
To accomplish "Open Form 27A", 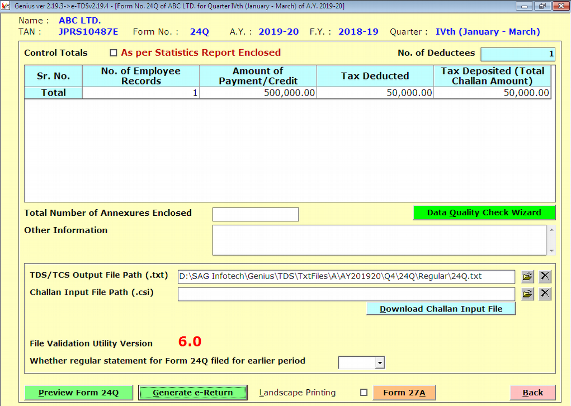I will pos(404,393).
